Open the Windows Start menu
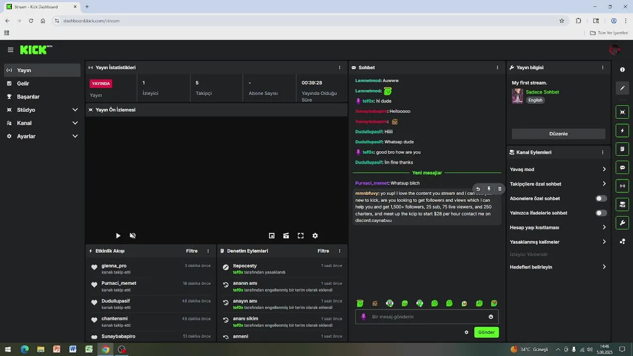Image resolution: width=633 pixels, height=356 pixels. [8, 350]
